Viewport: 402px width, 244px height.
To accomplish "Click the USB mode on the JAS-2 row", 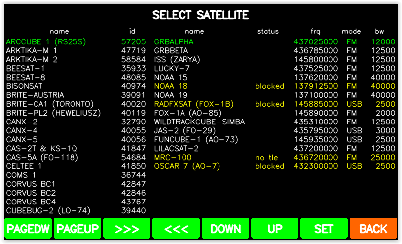I will click(x=354, y=131).
